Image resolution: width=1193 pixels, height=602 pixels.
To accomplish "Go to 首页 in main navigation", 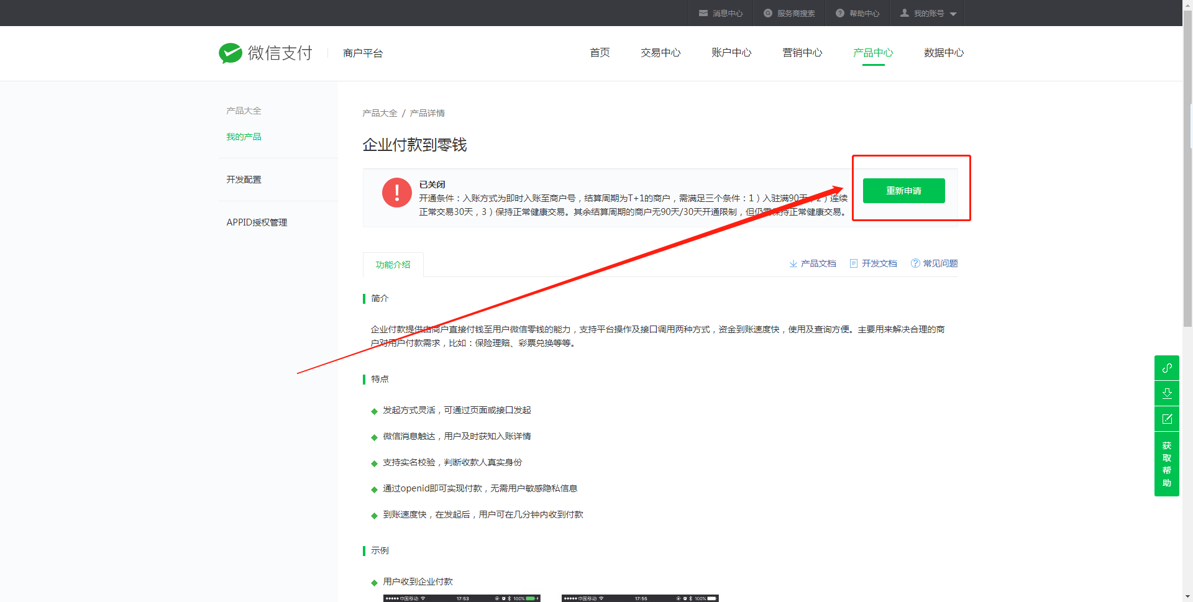I will click(600, 53).
